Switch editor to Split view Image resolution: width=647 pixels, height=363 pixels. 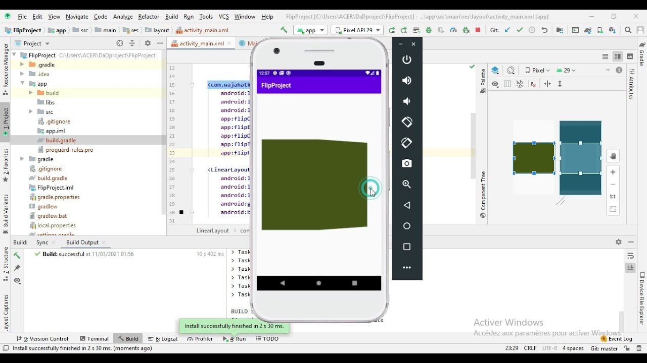pyautogui.click(x=617, y=56)
